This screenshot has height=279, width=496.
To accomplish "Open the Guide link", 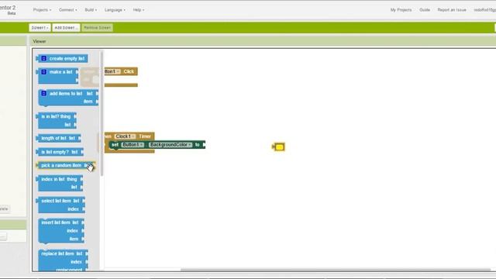I will click(x=425, y=10).
